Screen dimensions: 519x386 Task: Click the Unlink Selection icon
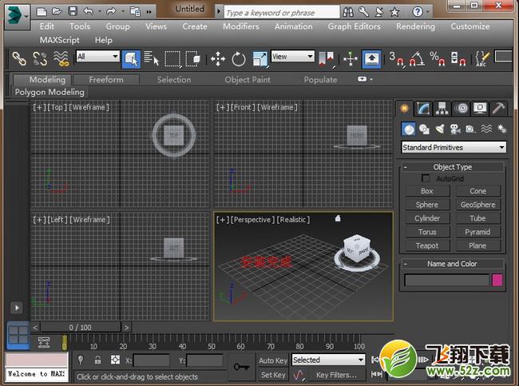click(40, 58)
